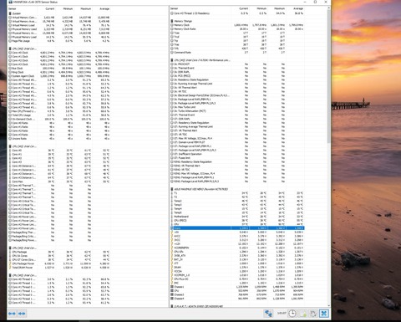This screenshot has height=322, width=401.
Task: Select the CPU (PECI) temperature row
Action: [x=237, y=220]
